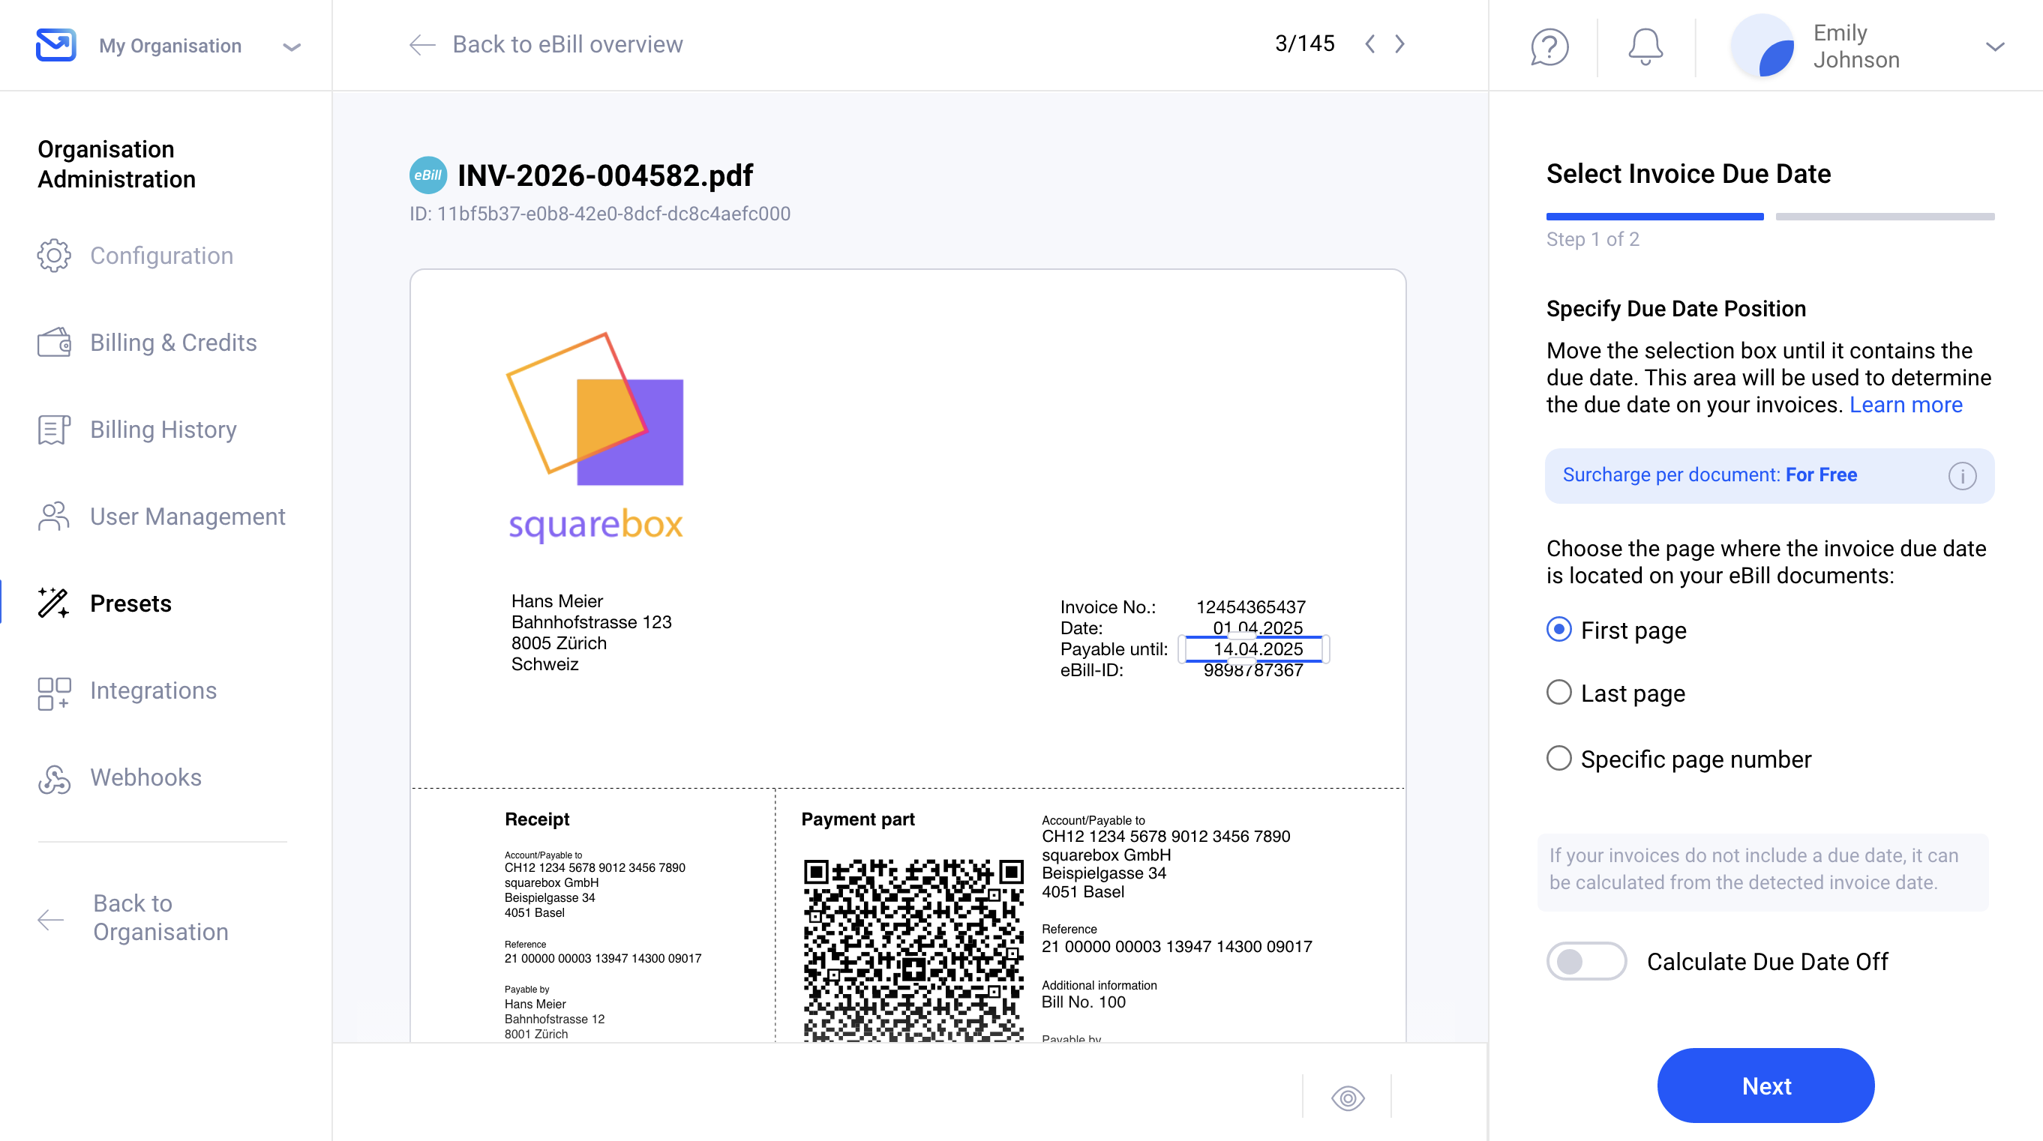Click the invoice date 01.04.2025

point(1257,627)
